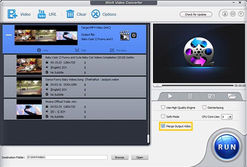Open audio track selector for Dance Funny Baby
The image size is (247, 167).
pos(85,90)
